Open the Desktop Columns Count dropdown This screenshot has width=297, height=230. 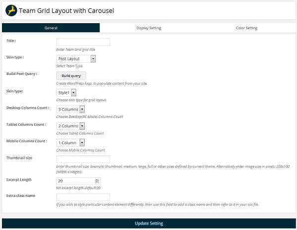(x=71, y=109)
